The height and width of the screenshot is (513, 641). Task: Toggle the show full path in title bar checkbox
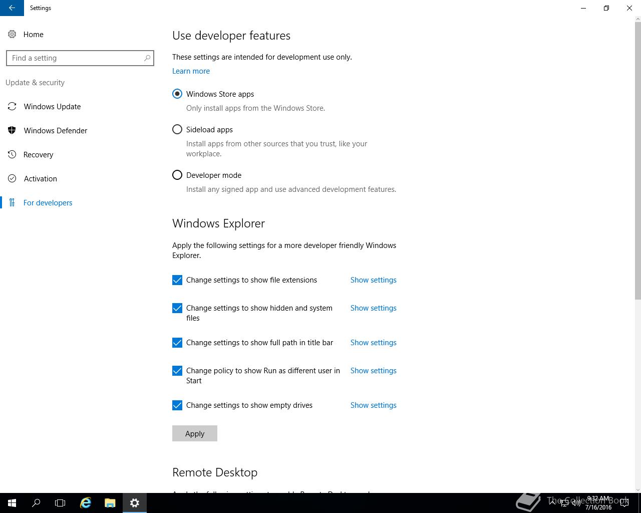pos(177,343)
